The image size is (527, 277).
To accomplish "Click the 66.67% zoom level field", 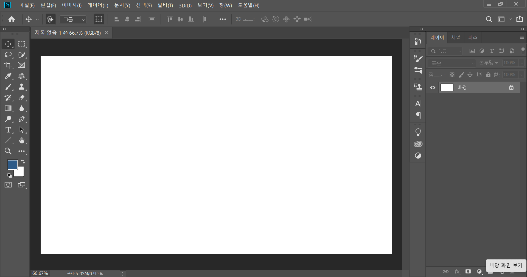I will 40,273.
